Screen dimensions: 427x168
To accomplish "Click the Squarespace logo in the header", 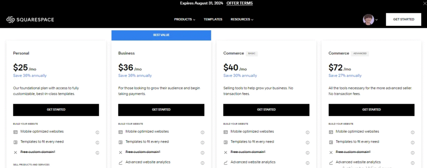I will (x=30, y=19).
